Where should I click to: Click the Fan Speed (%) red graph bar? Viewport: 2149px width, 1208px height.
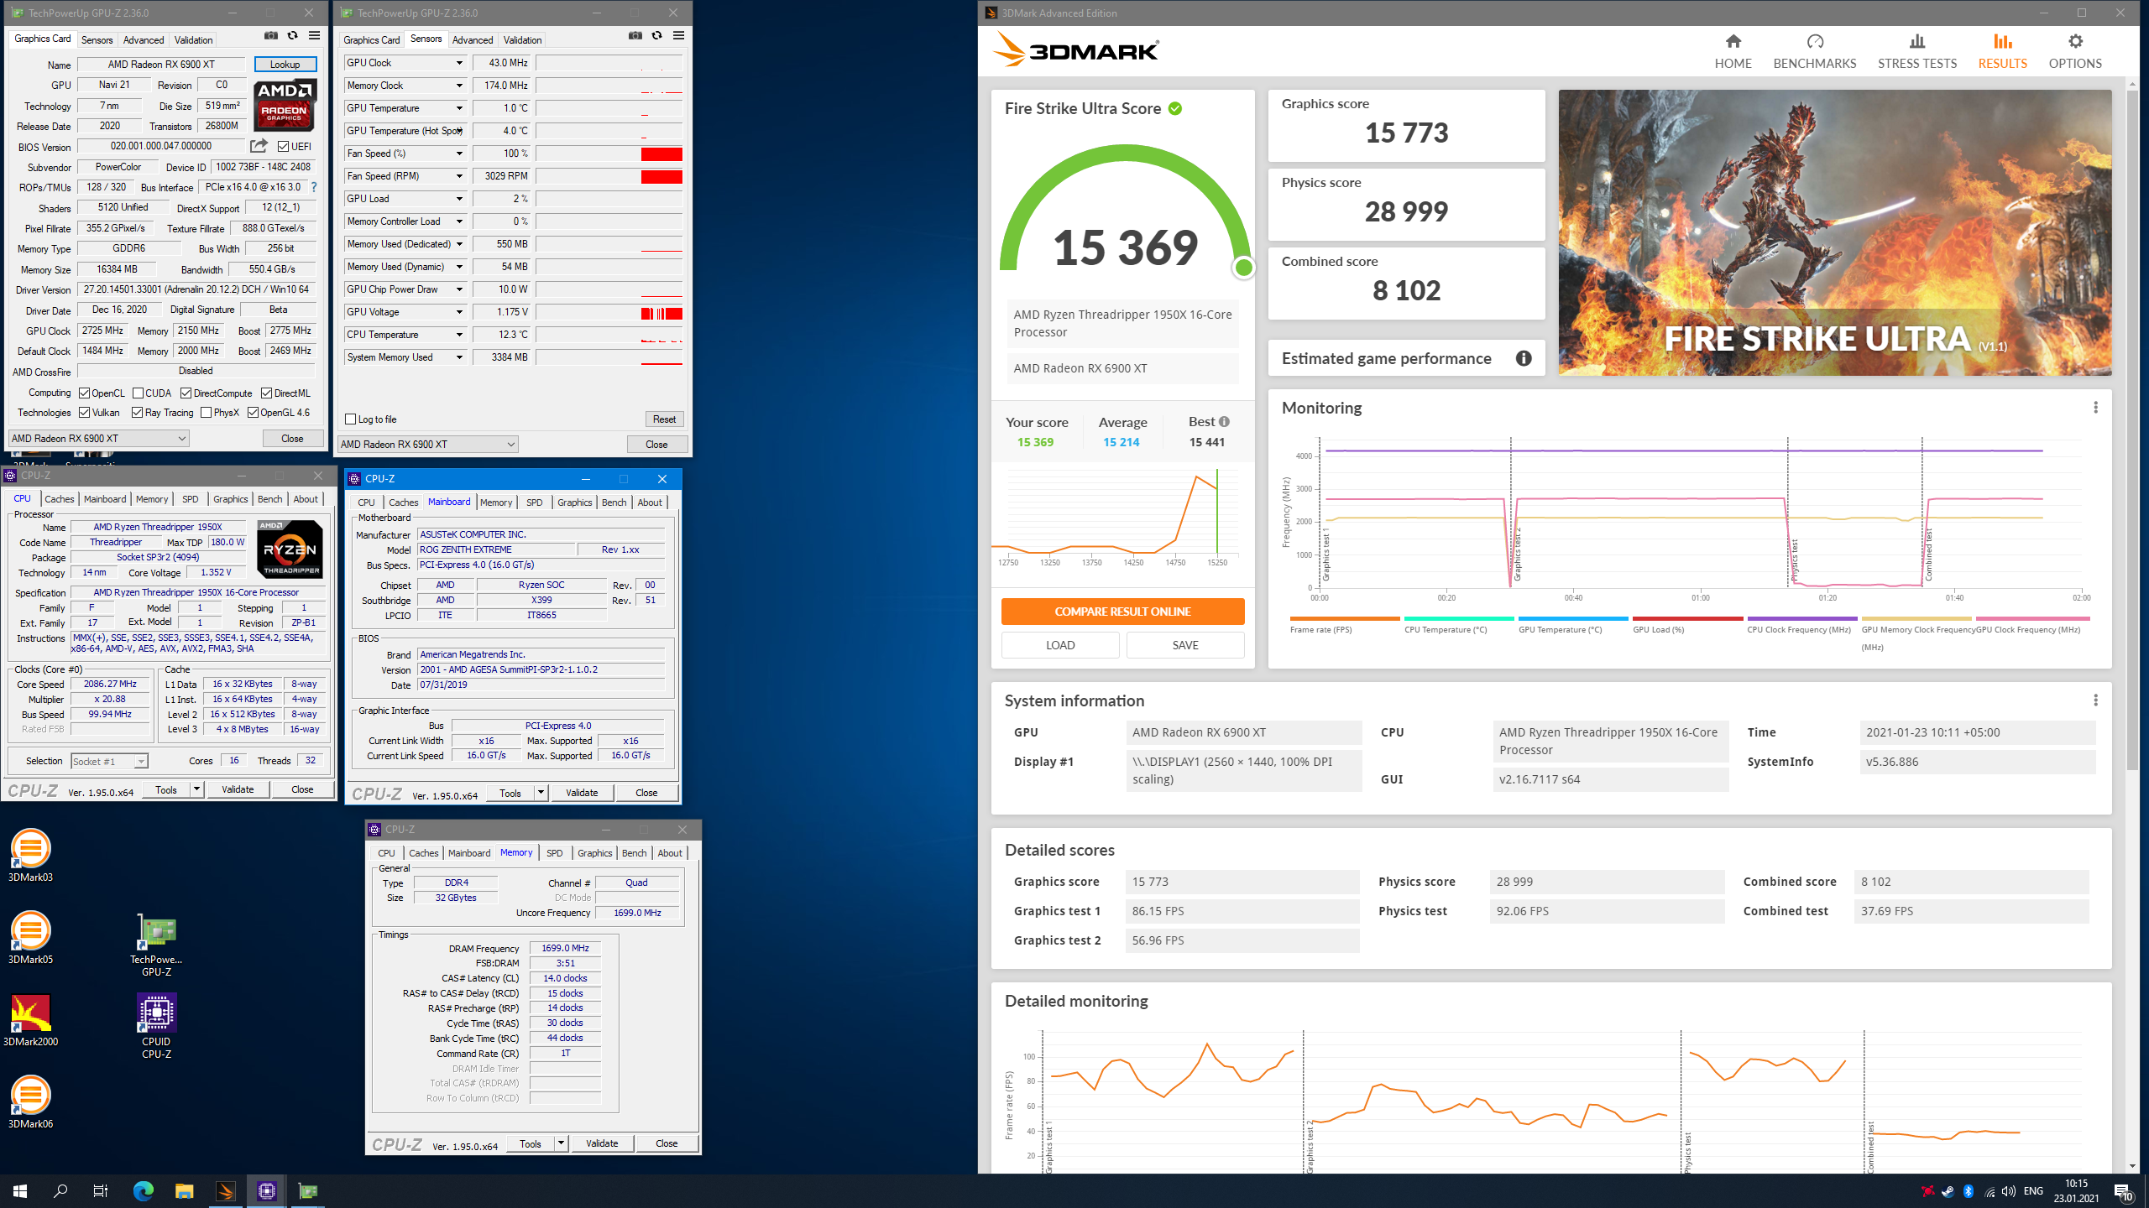[x=661, y=154]
